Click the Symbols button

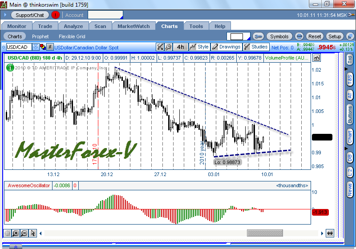point(279,36)
